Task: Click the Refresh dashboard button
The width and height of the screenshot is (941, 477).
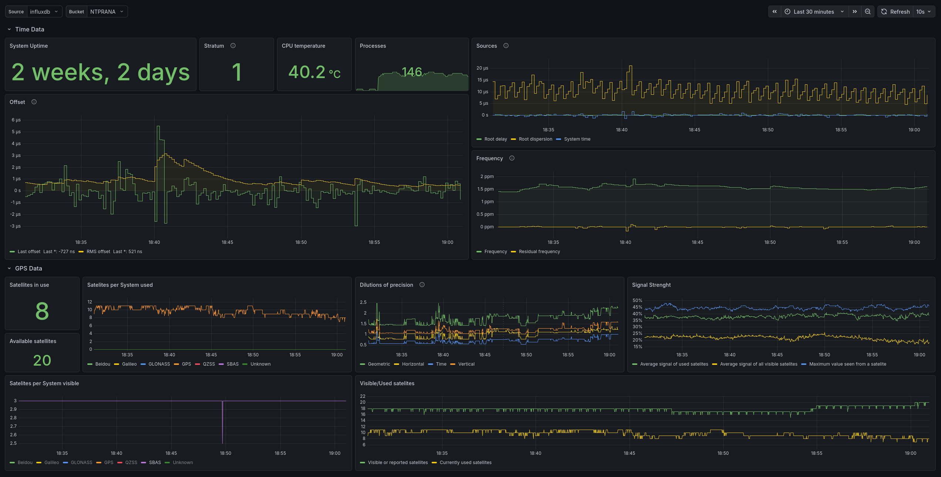Action: (x=895, y=11)
